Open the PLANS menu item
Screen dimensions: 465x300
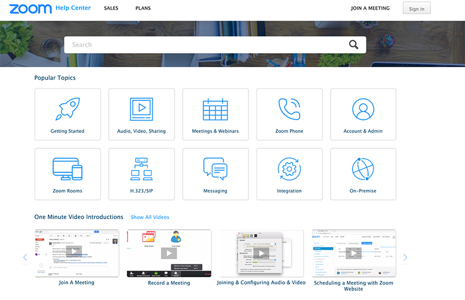[x=143, y=8]
